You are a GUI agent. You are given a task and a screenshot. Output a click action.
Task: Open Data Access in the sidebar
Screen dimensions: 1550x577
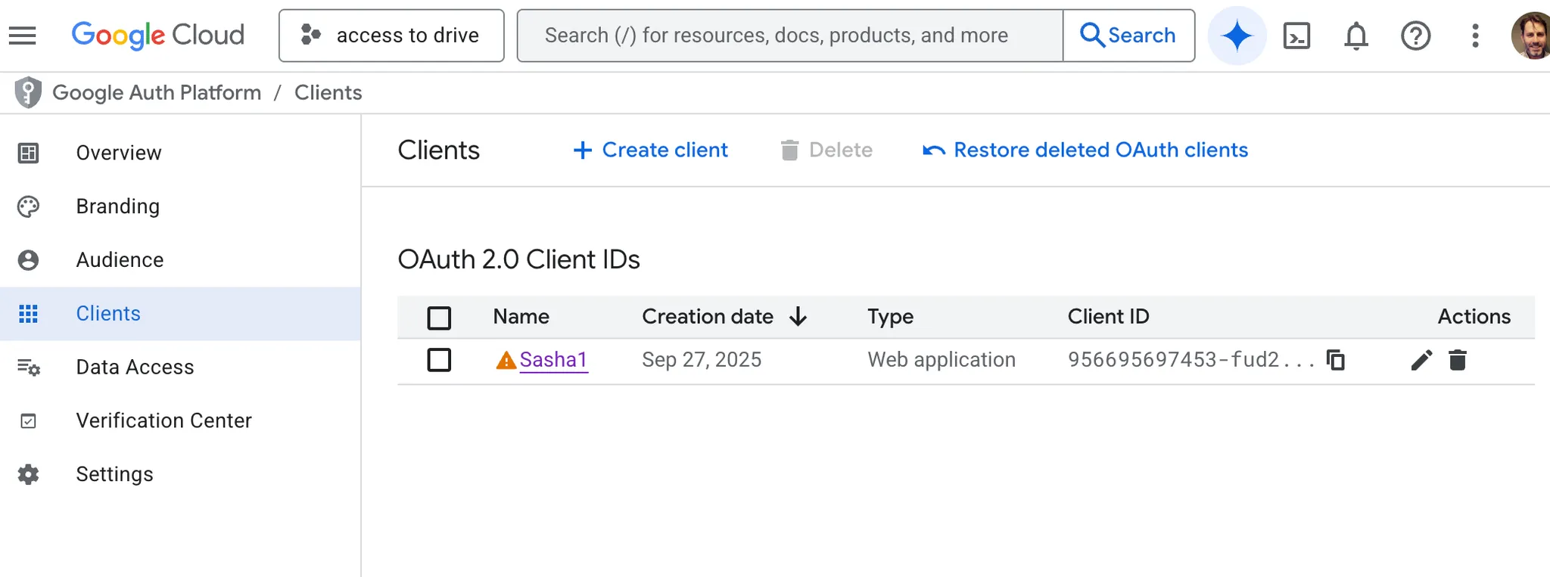(180, 368)
